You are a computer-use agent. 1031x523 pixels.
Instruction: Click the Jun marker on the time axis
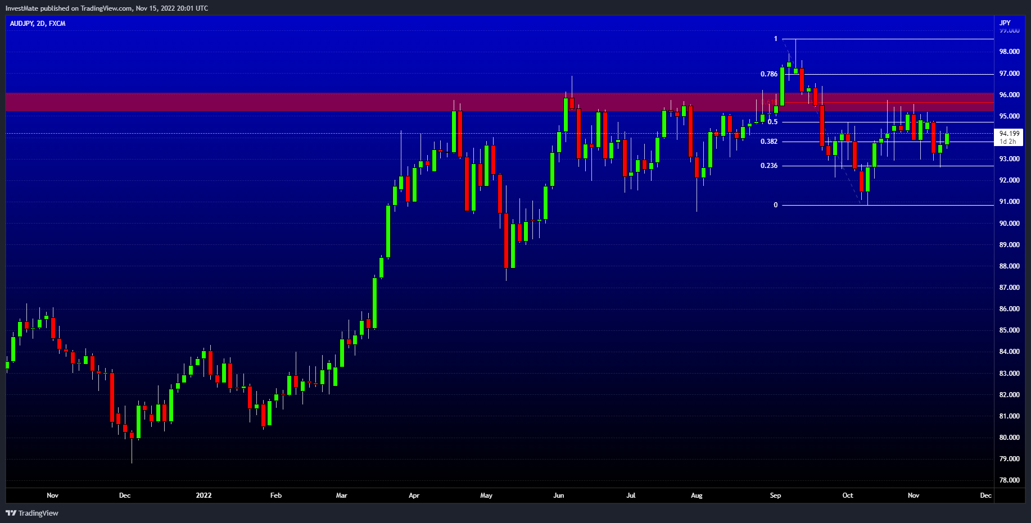(559, 495)
